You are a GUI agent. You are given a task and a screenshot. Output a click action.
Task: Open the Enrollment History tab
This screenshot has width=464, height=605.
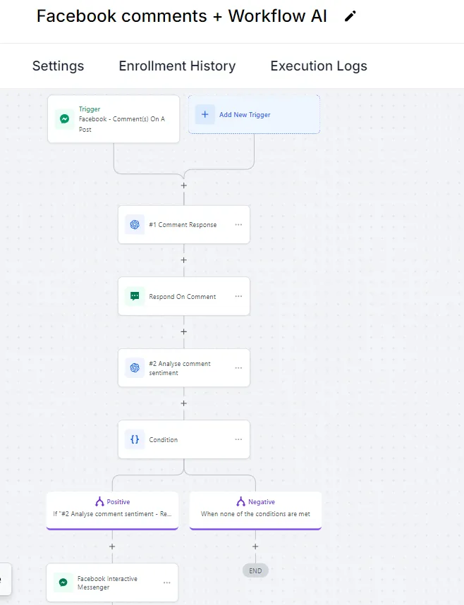[177, 66]
